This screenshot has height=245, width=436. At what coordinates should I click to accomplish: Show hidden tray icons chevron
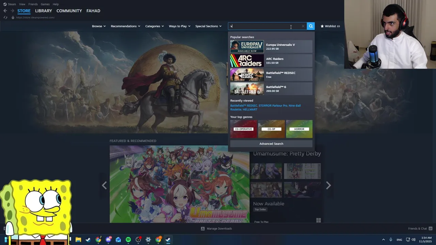click(x=383, y=240)
